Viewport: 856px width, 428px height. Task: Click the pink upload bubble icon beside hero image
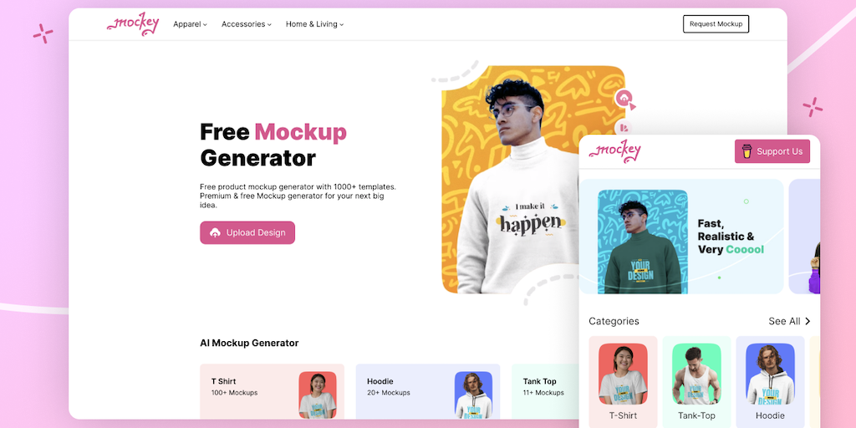point(624,99)
